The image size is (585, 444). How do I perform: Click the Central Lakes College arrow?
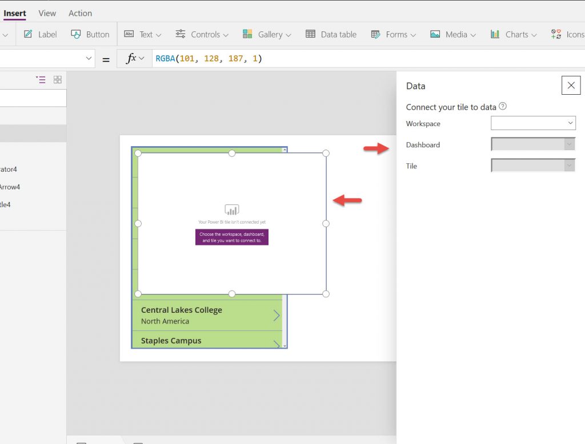click(277, 315)
